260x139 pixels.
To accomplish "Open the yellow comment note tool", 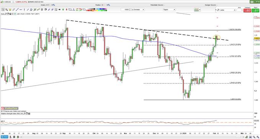I will pos(10,10).
